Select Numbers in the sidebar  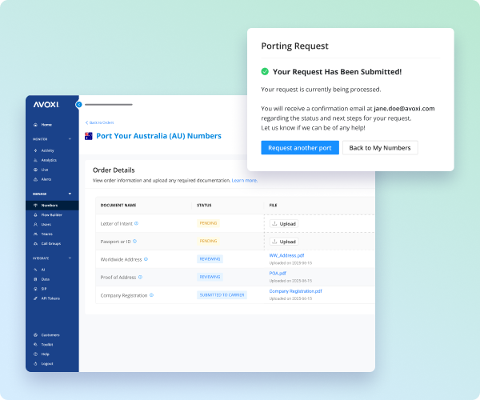coord(52,206)
